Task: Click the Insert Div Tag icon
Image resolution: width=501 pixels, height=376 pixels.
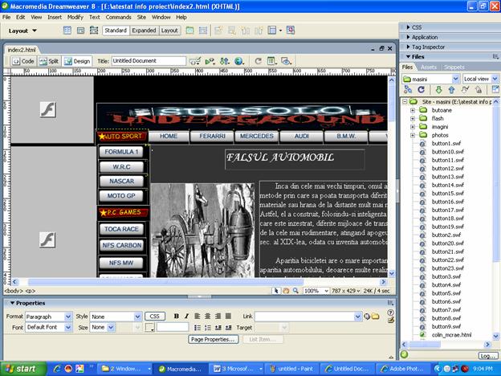Action: point(80,31)
